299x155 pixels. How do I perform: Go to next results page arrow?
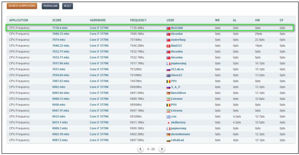162,149
